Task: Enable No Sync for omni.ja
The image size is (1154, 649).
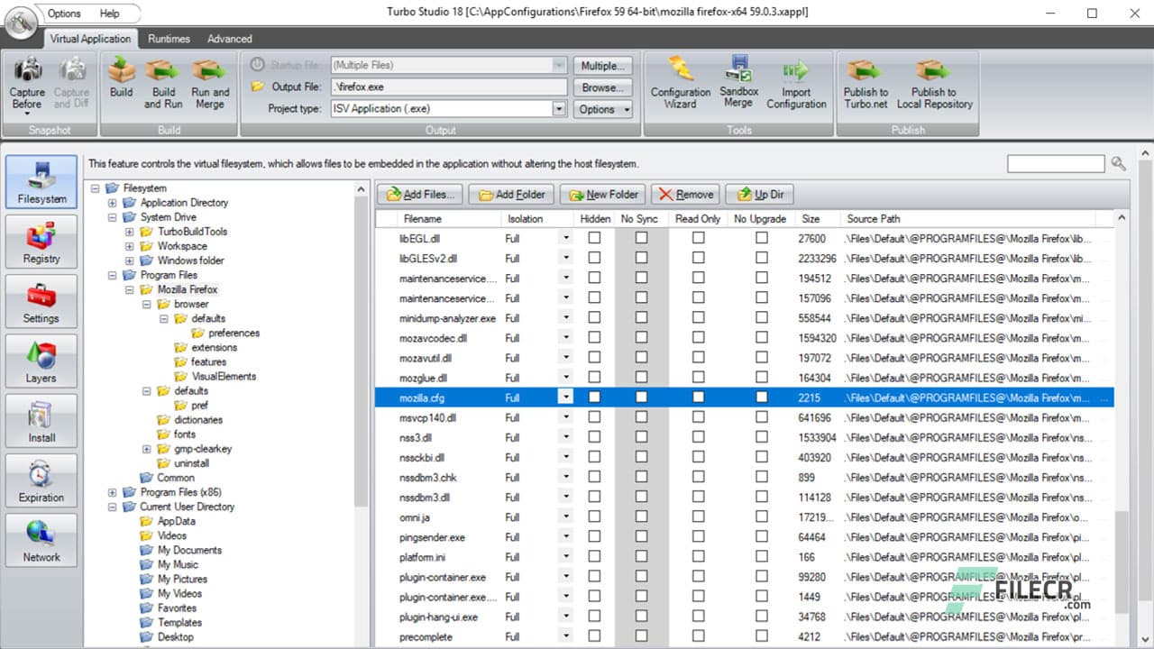Action: (x=640, y=517)
